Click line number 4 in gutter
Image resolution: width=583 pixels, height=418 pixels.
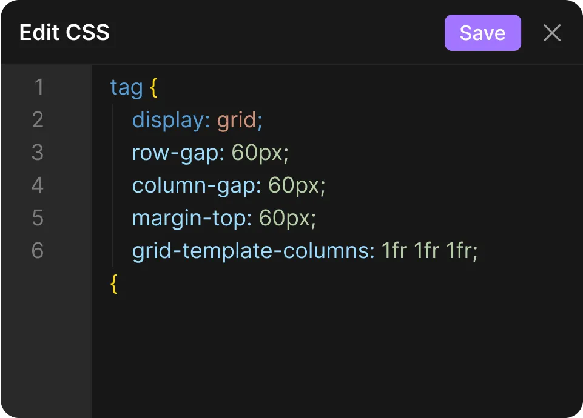click(x=38, y=185)
